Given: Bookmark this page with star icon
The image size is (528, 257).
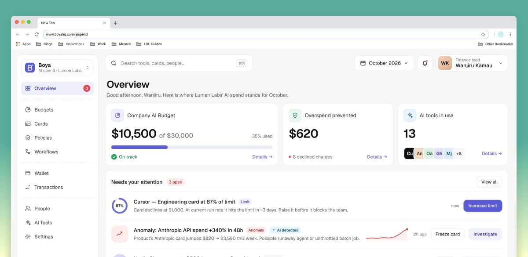Looking at the screenshot, I should point(483,34).
